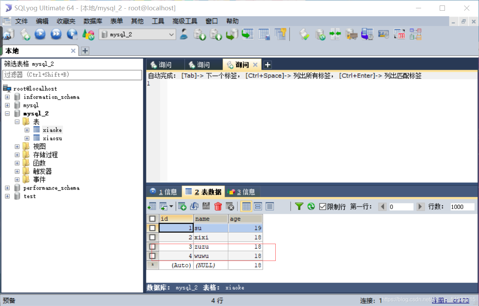
Task: Open a new query editor from toolbar
Action: pyautogui.click(x=25, y=34)
